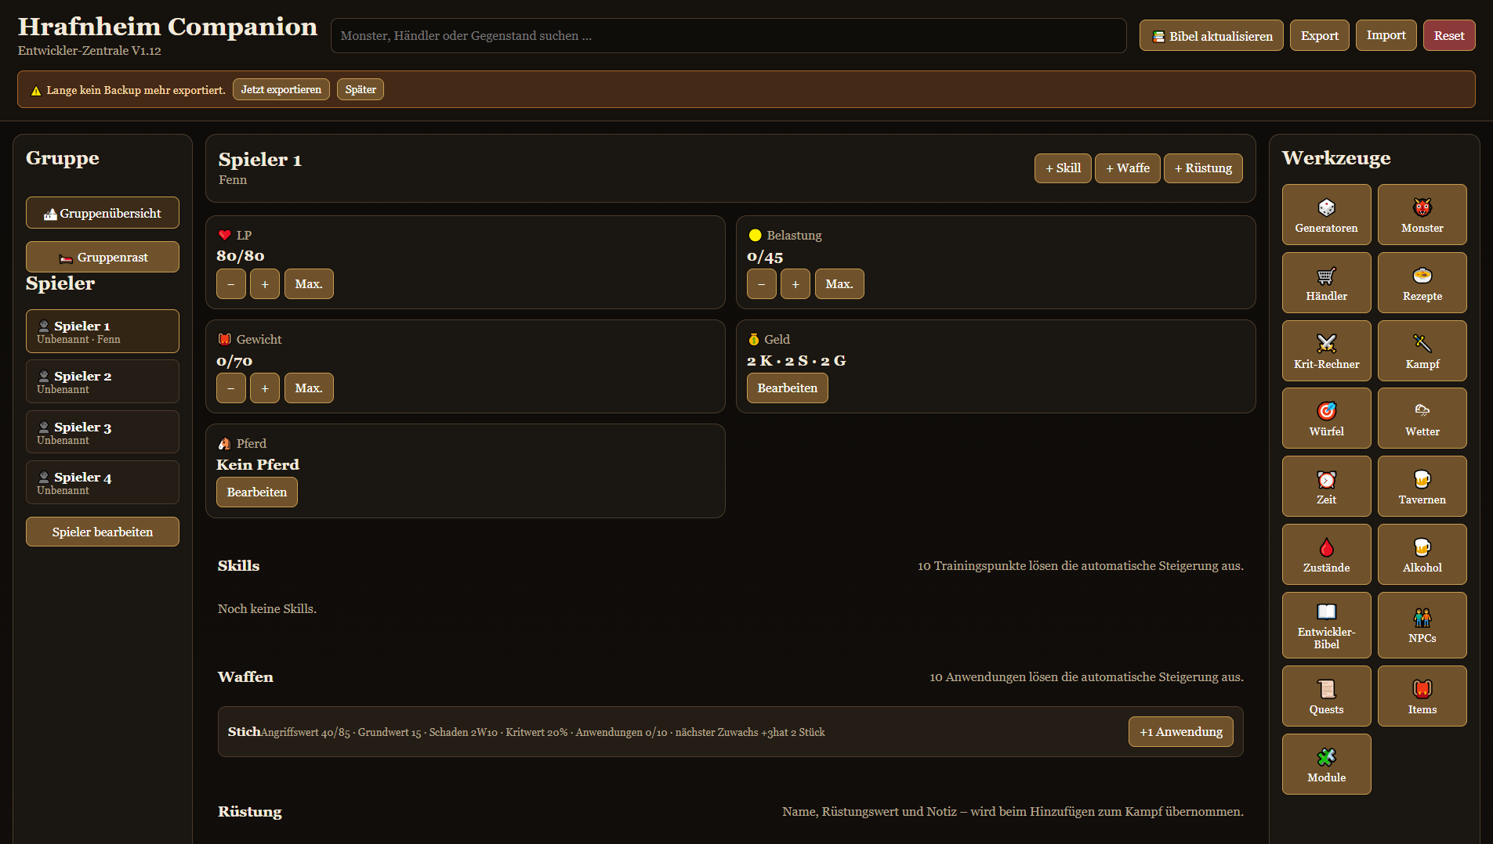Set Belastung to Max.

pyautogui.click(x=839, y=284)
